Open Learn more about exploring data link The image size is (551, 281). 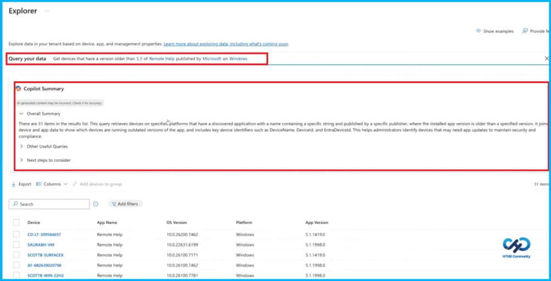(226, 44)
